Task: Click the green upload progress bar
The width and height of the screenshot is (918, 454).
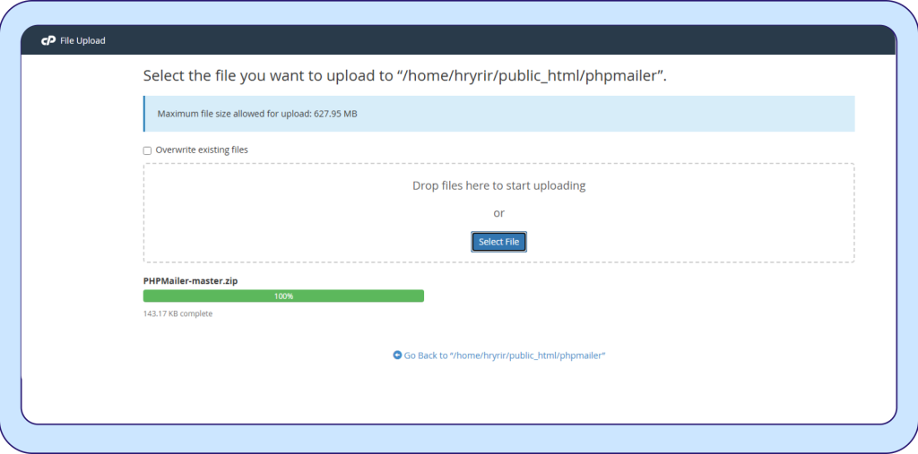Action: (x=359, y=296)
